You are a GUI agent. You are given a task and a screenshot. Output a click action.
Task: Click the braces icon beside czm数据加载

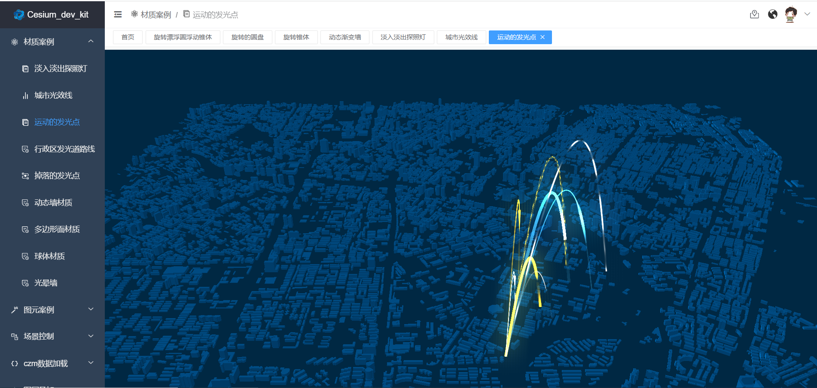[15, 364]
